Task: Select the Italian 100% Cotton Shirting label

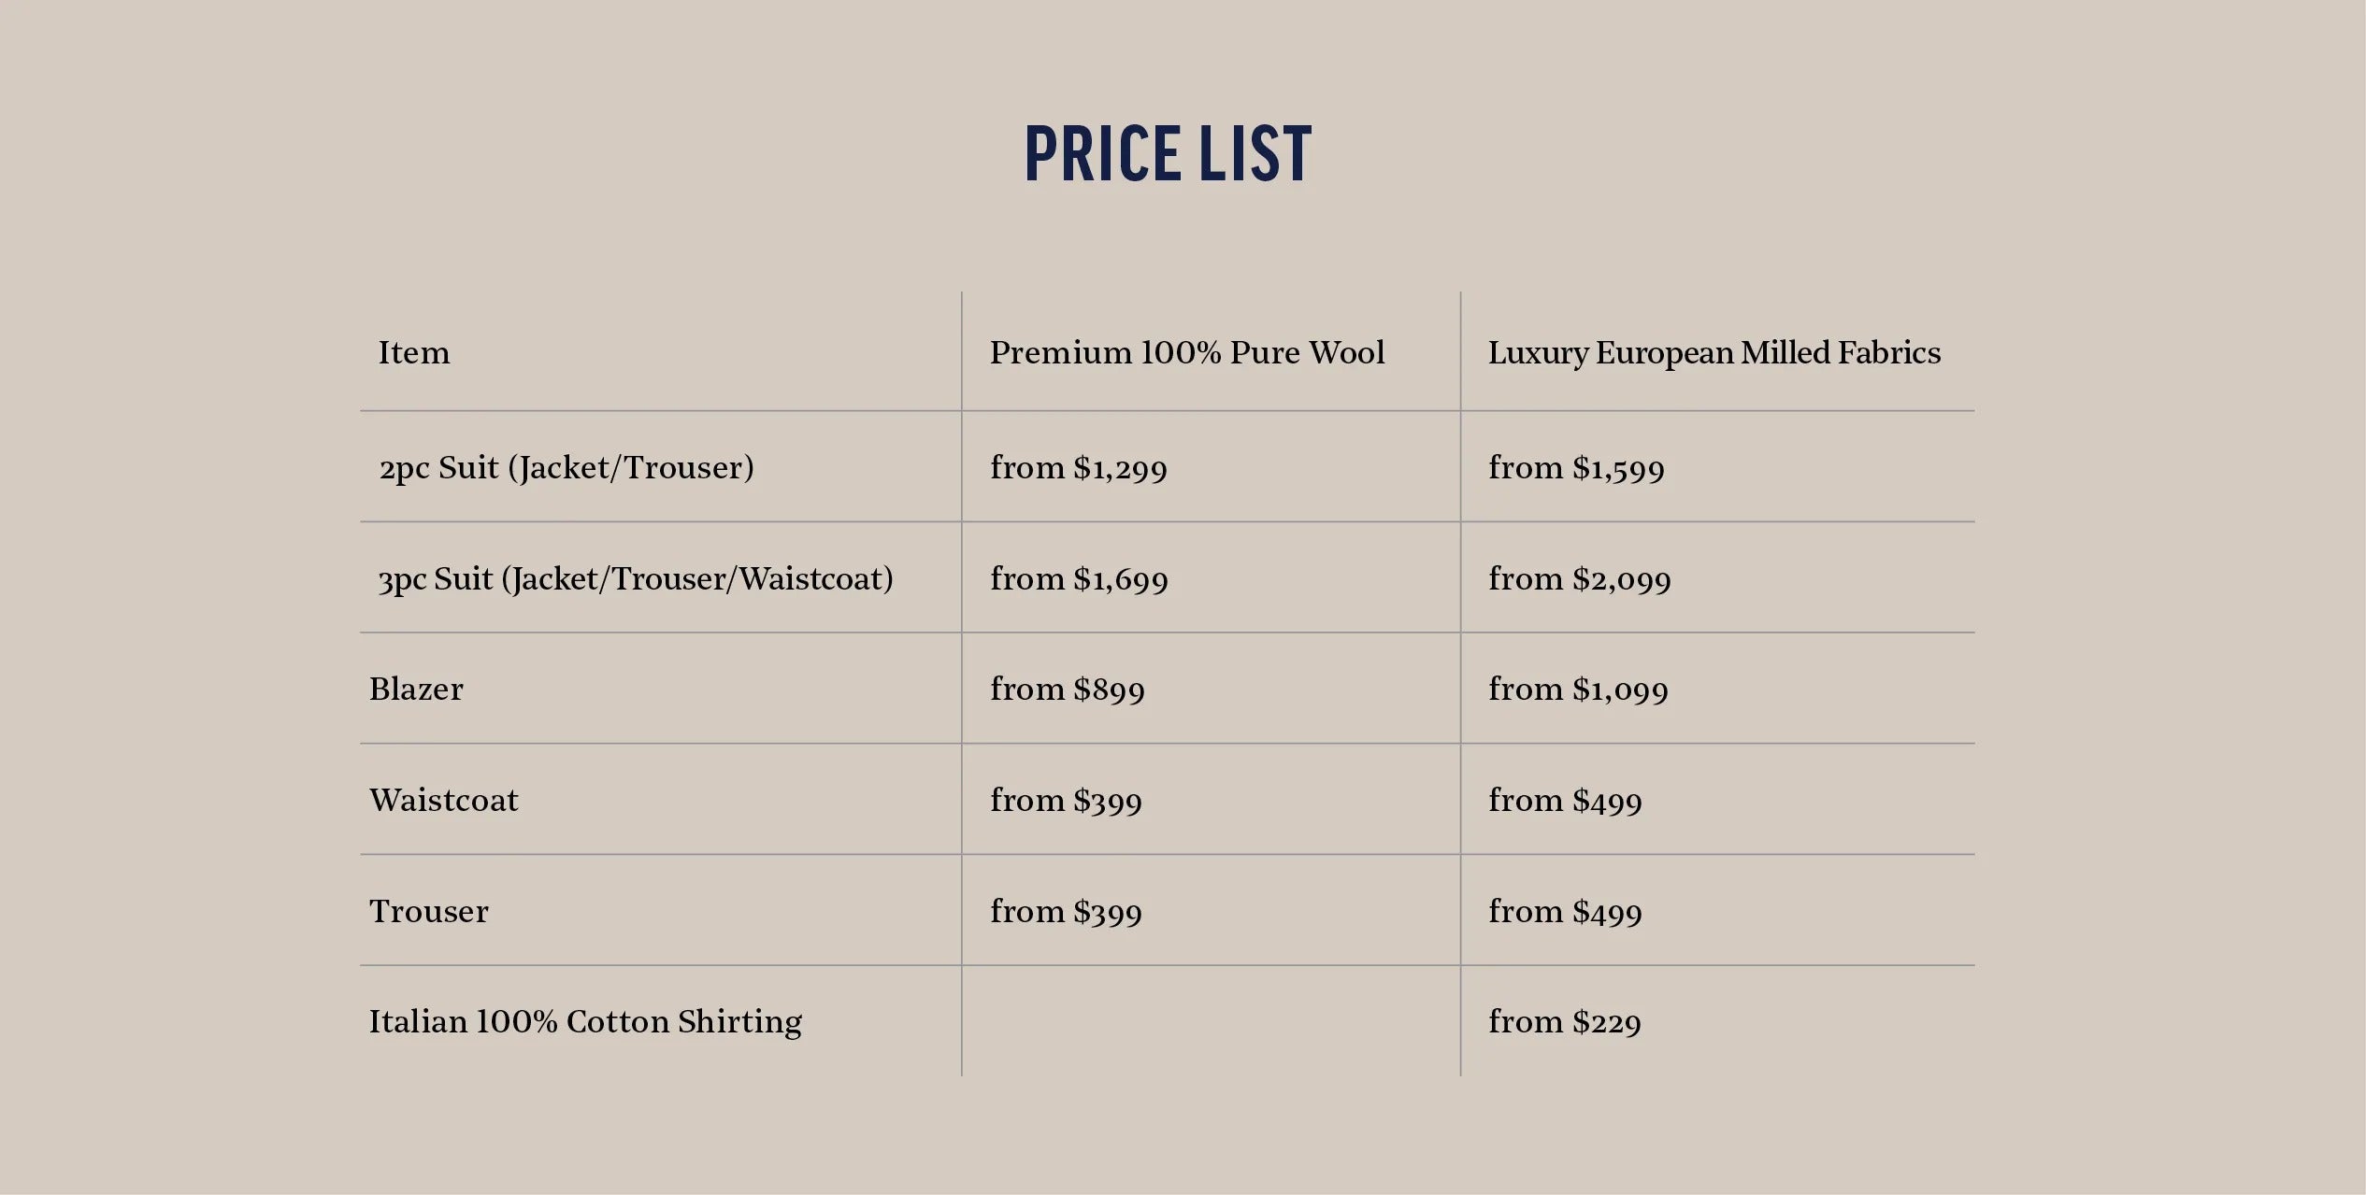Action: tap(585, 1022)
